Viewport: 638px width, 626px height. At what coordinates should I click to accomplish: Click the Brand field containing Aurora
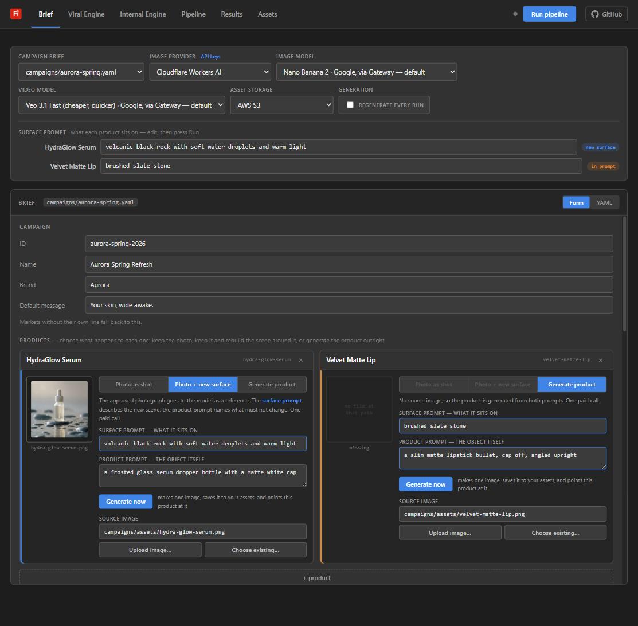coord(349,285)
